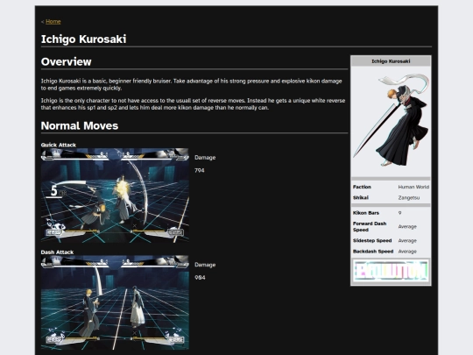Viewport: 473px width, 355px height.
Task: Click the infobox header Ichigo Kurosaki
Action: coord(391,61)
